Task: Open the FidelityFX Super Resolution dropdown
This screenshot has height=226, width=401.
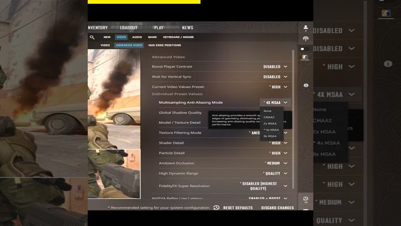Action: tap(263, 186)
